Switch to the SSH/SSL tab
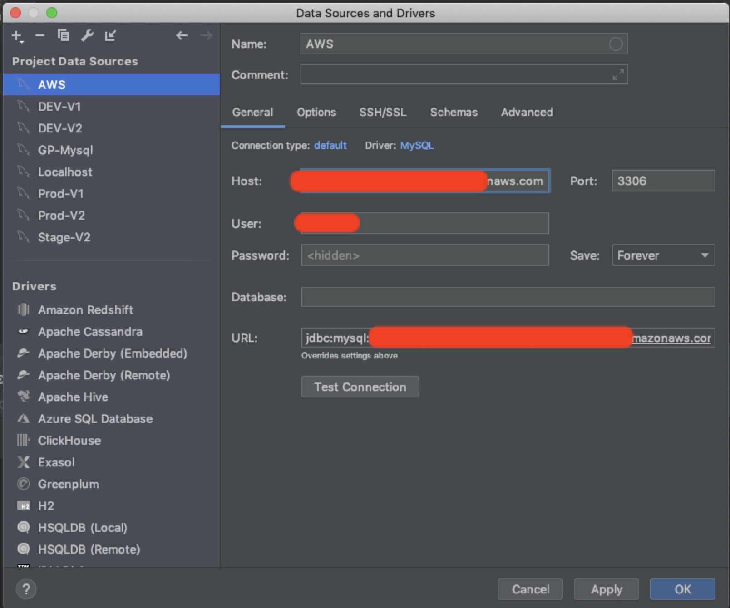Screen dimensions: 730x608 pyautogui.click(x=383, y=112)
